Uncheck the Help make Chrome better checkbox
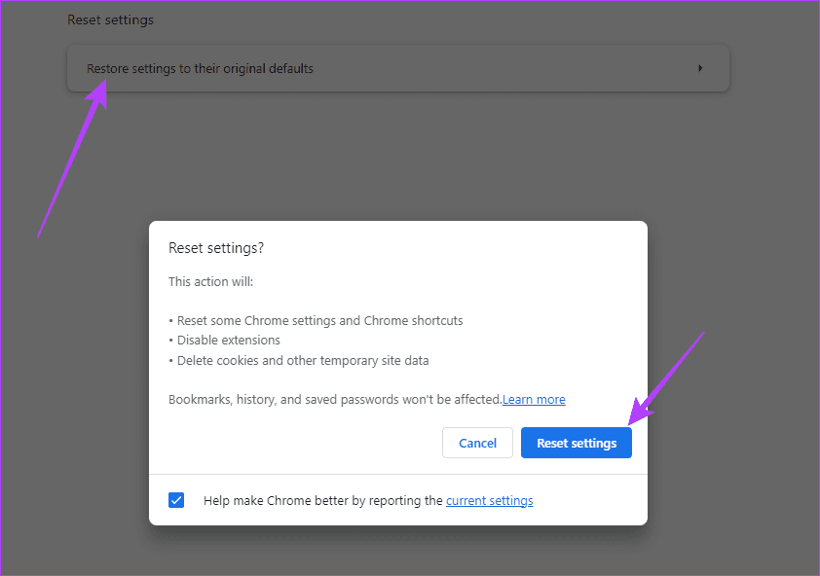The image size is (820, 576). [x=176, y=500]
